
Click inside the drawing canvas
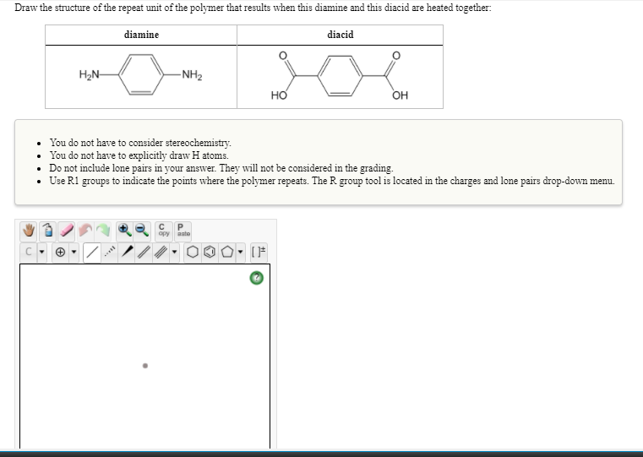pyautogui.click(x=144, y=356)
